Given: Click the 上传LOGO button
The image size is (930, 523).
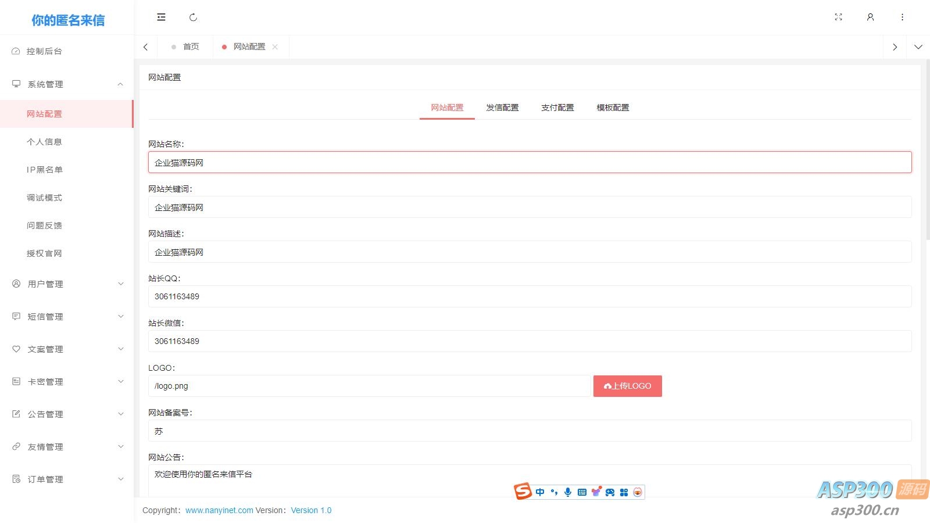Looking at the screenshot, I should 627,386.
